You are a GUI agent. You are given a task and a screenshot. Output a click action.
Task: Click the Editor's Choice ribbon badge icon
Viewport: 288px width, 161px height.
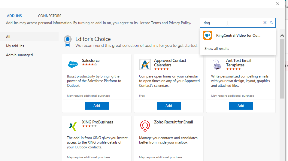coord(68,41)
